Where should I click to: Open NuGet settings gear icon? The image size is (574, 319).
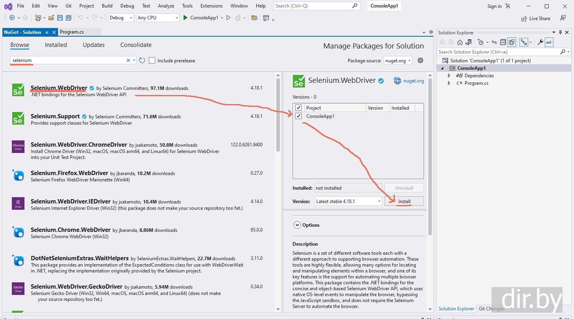point(420,60)
